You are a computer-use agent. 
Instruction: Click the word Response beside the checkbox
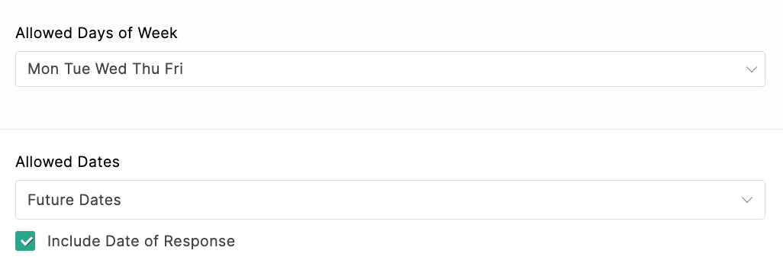(x=199, y=241)
